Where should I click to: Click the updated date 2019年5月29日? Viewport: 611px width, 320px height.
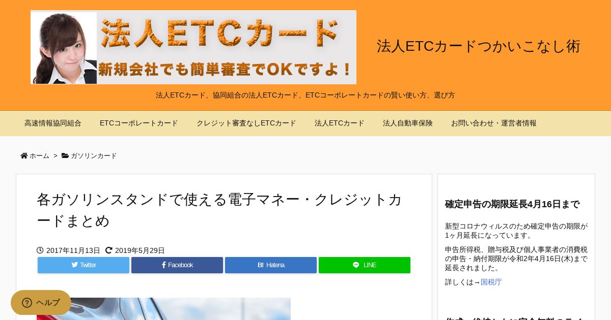[140, 250]
